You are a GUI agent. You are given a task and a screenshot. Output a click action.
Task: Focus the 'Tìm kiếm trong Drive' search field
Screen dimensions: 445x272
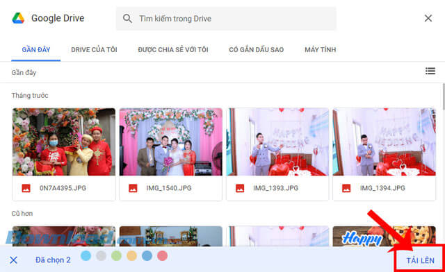[x=226, y=19]
